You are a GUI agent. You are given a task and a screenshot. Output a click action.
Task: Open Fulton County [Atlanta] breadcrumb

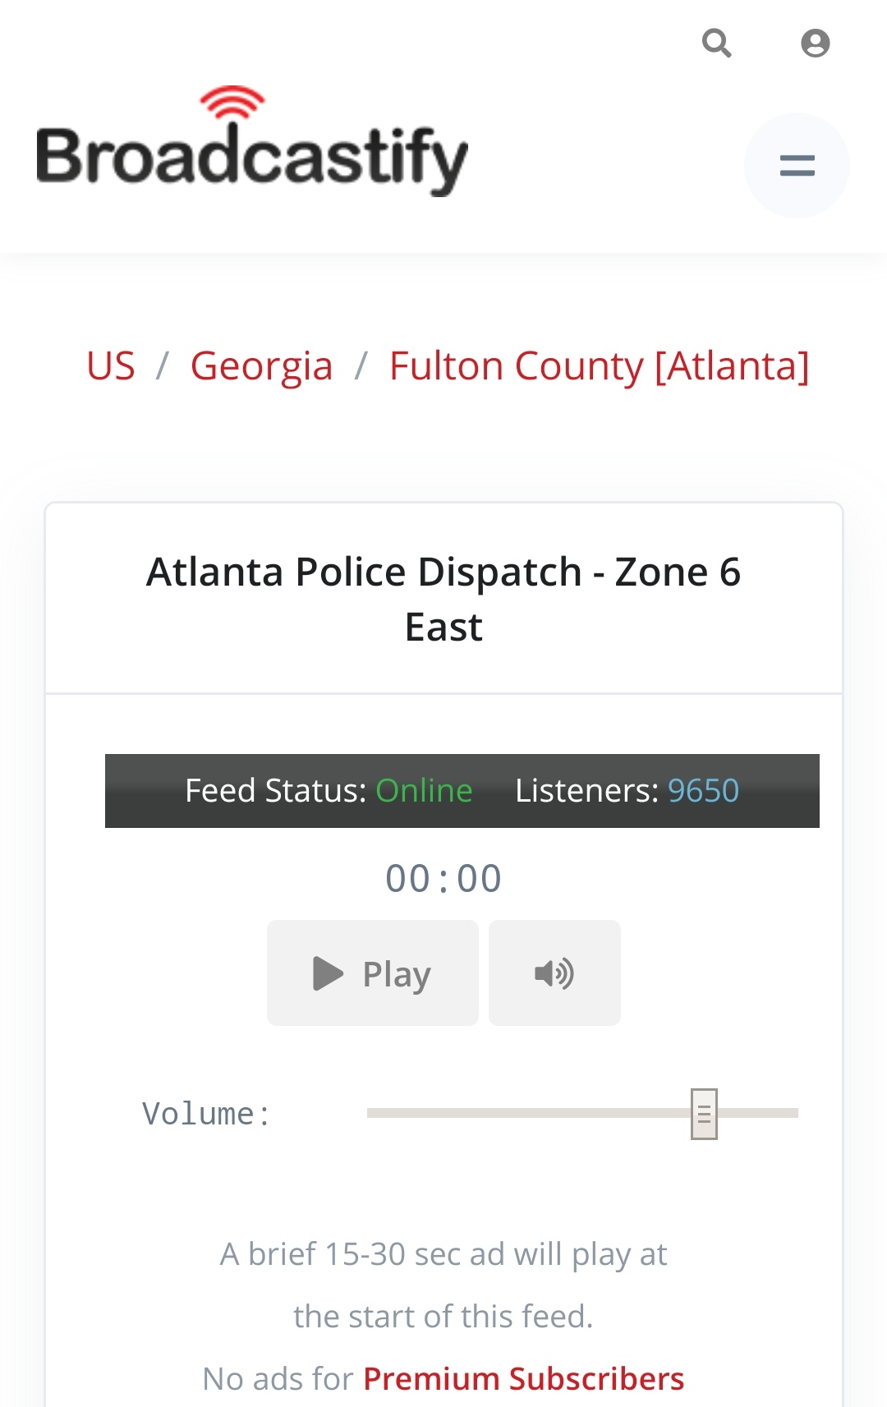click(x=600, y=366)
